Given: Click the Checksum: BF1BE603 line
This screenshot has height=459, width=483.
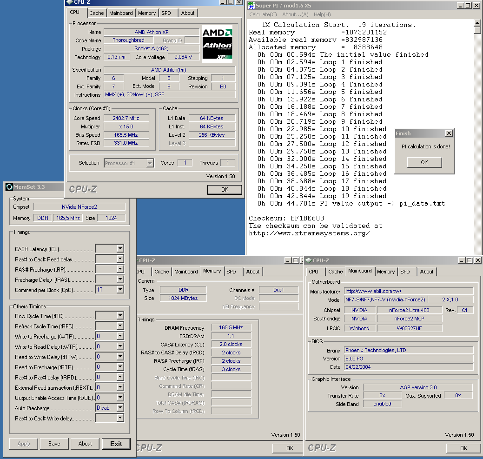Looking at the screenshot, I should (286, 218).
